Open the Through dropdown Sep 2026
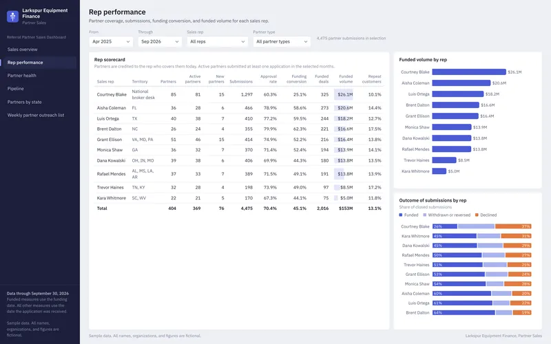This screenshot has width=551, height=344. 160,41
